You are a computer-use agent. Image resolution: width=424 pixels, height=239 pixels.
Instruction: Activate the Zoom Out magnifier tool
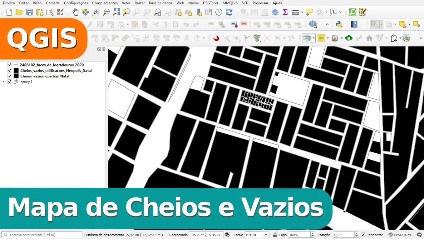pos(106,12)
